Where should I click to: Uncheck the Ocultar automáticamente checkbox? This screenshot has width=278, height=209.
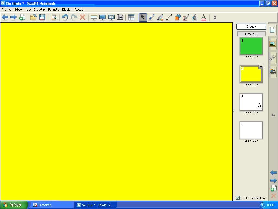coord(238,198)
